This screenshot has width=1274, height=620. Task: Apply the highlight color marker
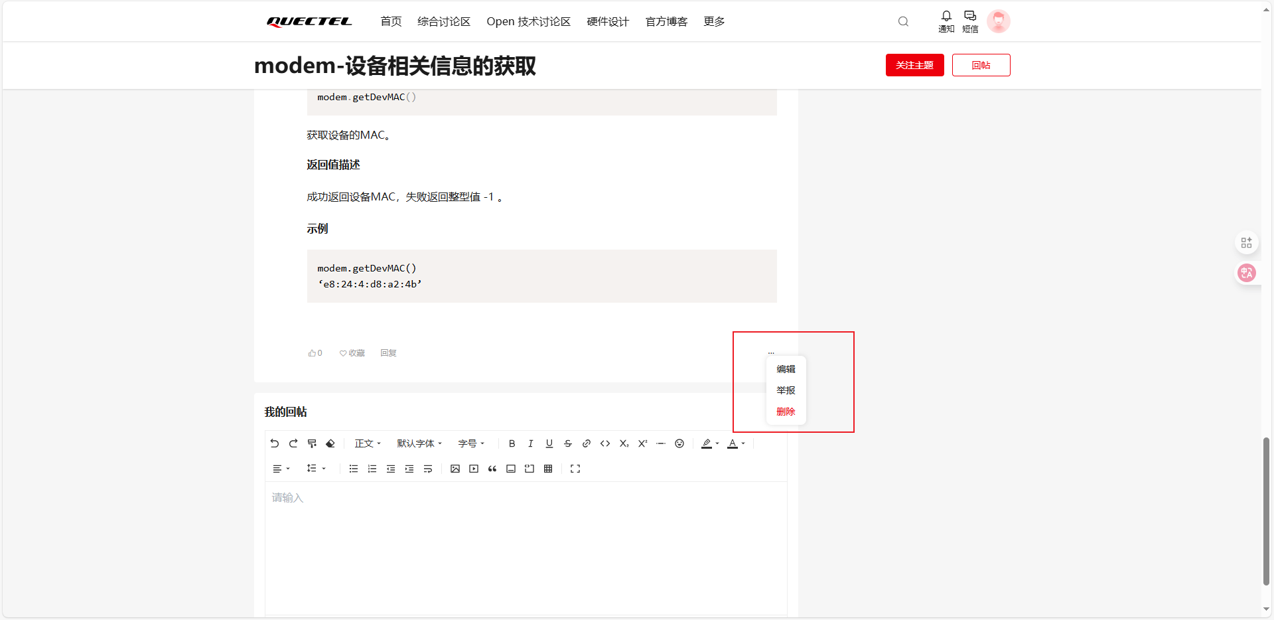click(707, 443)
